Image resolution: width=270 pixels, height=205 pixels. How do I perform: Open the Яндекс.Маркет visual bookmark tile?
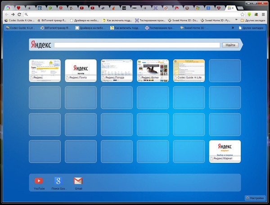[225, 152]
